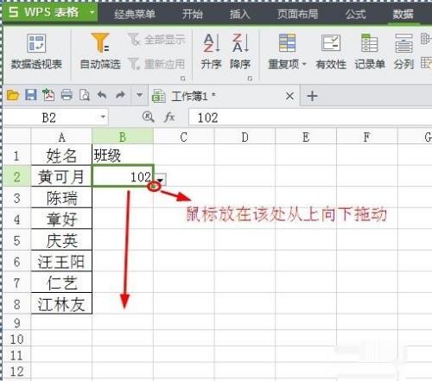Screen dimensions: 432x381
Task: Open the Name Box dropdown arrow
Action: [x=103, y=117]
